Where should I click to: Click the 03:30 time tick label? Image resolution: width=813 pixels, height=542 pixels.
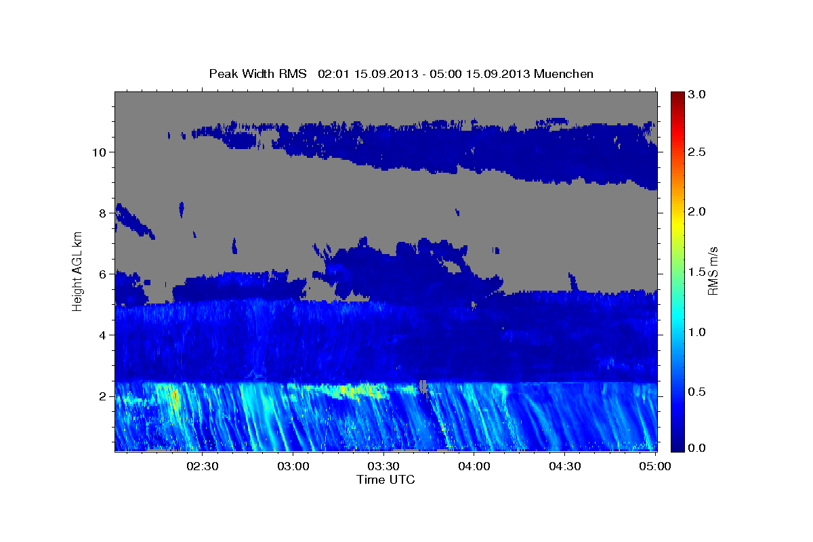383,466
